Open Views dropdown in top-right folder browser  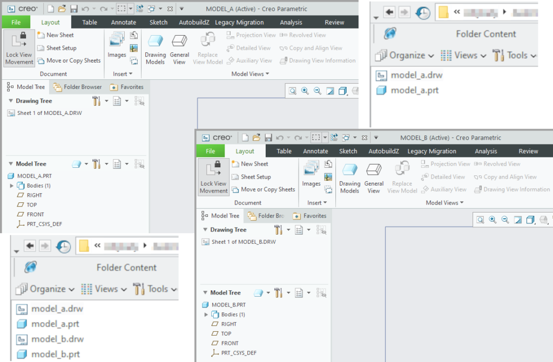(463, 56)
